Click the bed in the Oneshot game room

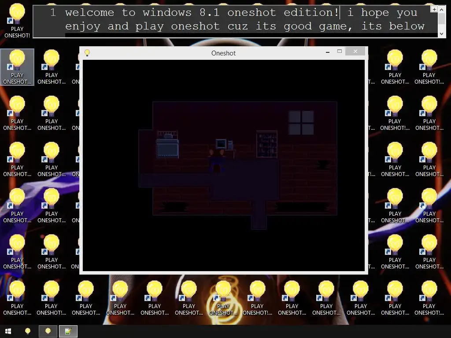167,144
